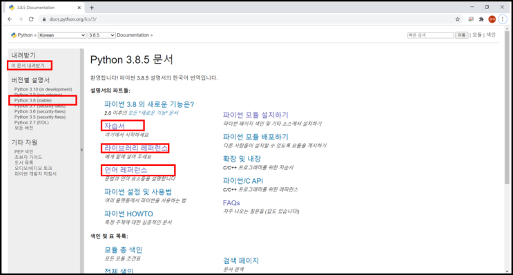Image resolution: width=513 pixels, height=275 pixels.
Task: Open the 파이썬 개발자 지침서 link
Action: pos(35,174)
